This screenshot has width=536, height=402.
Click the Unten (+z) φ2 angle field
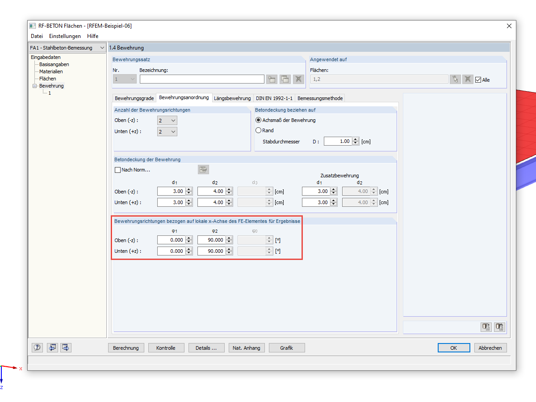click(x=211, y=251)
